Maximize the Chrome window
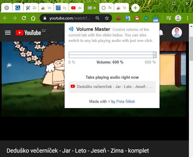Image resolution: width=193 pixels, height=157 pixels. point(174,3)
